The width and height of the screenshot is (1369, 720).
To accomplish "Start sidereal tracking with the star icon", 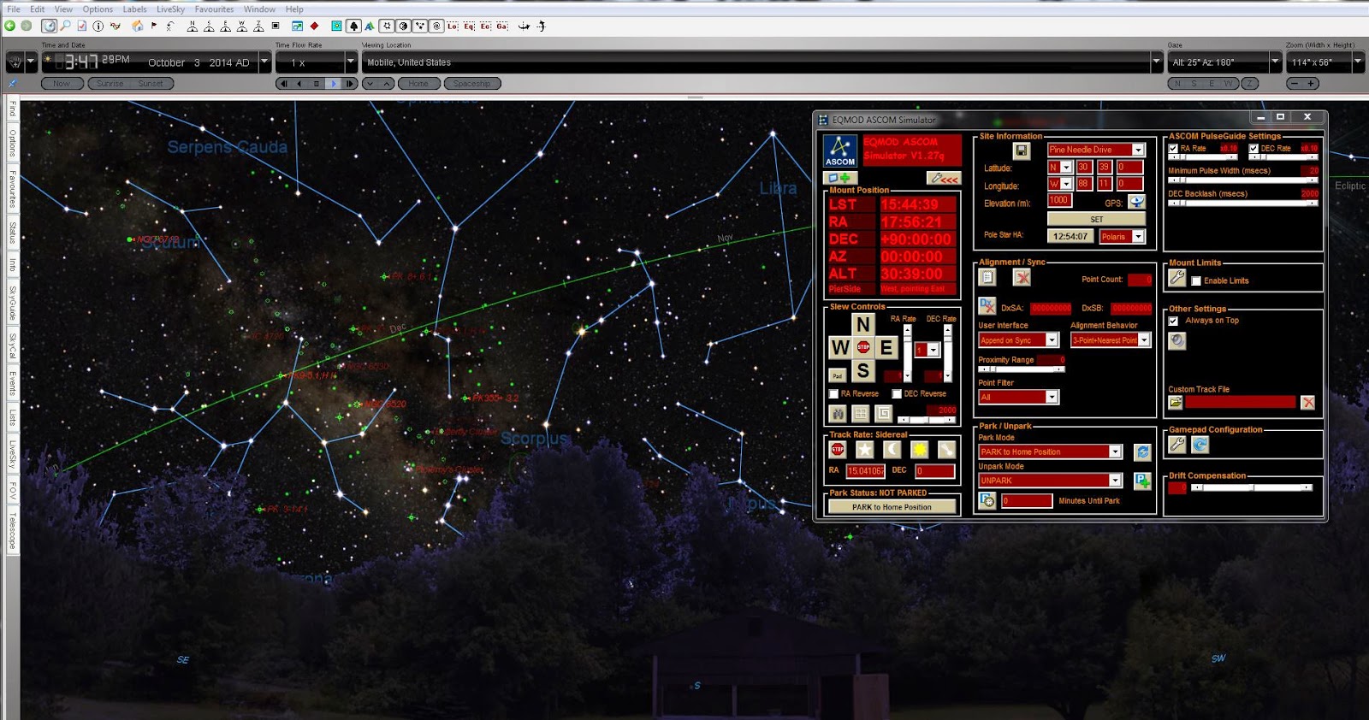I will 865,450.
